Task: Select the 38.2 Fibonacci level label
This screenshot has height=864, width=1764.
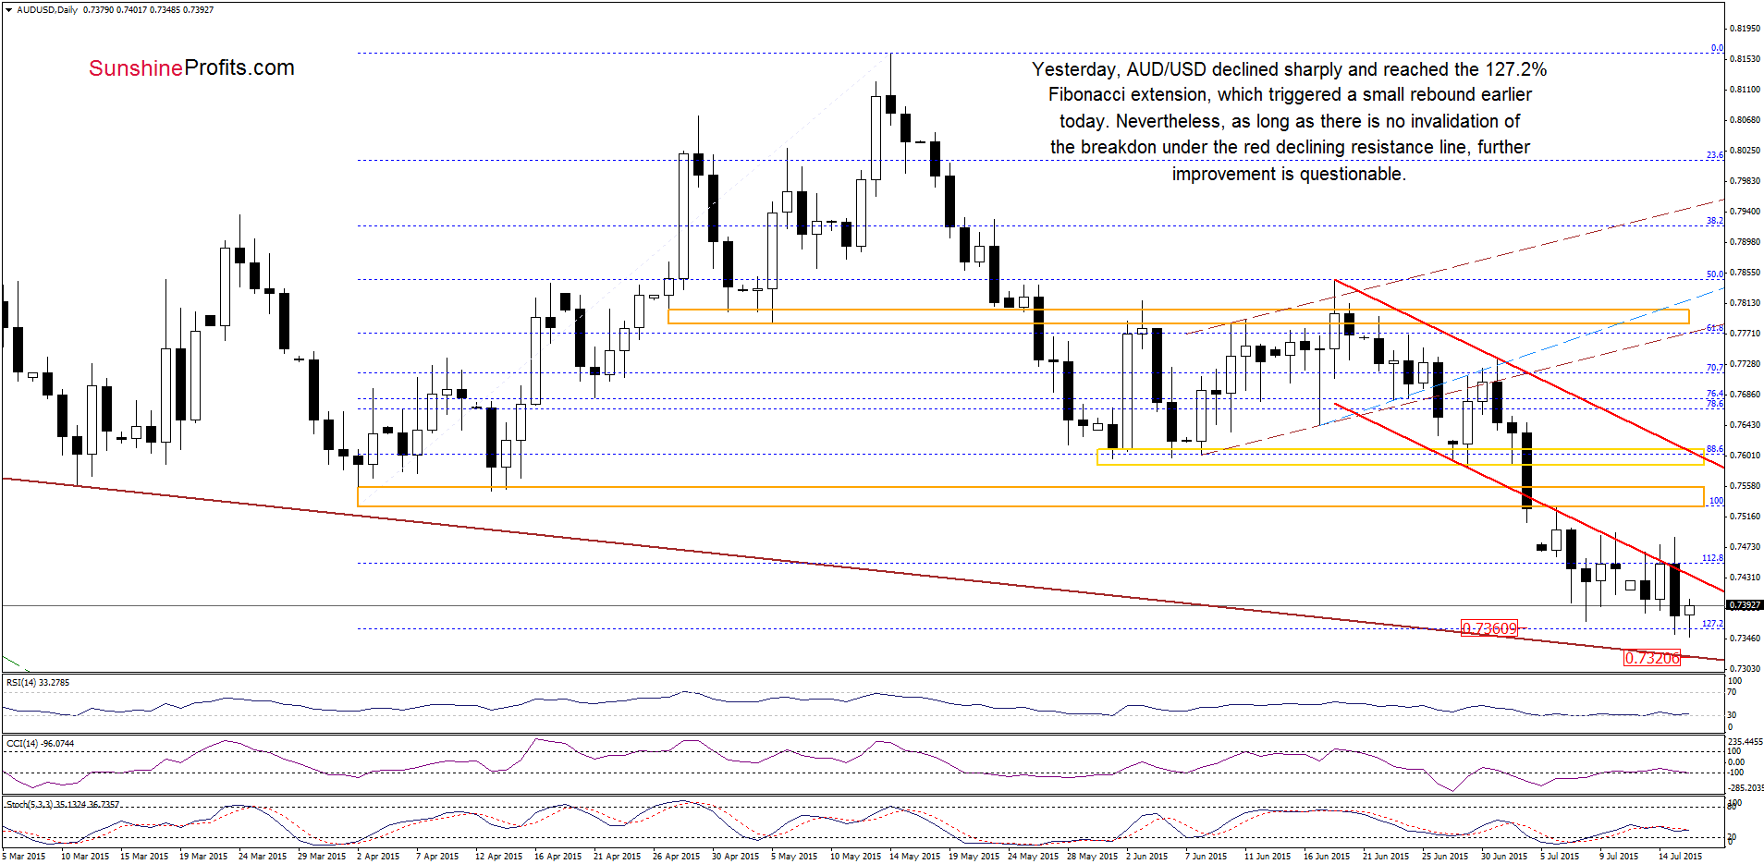Action: [1715, 221]
